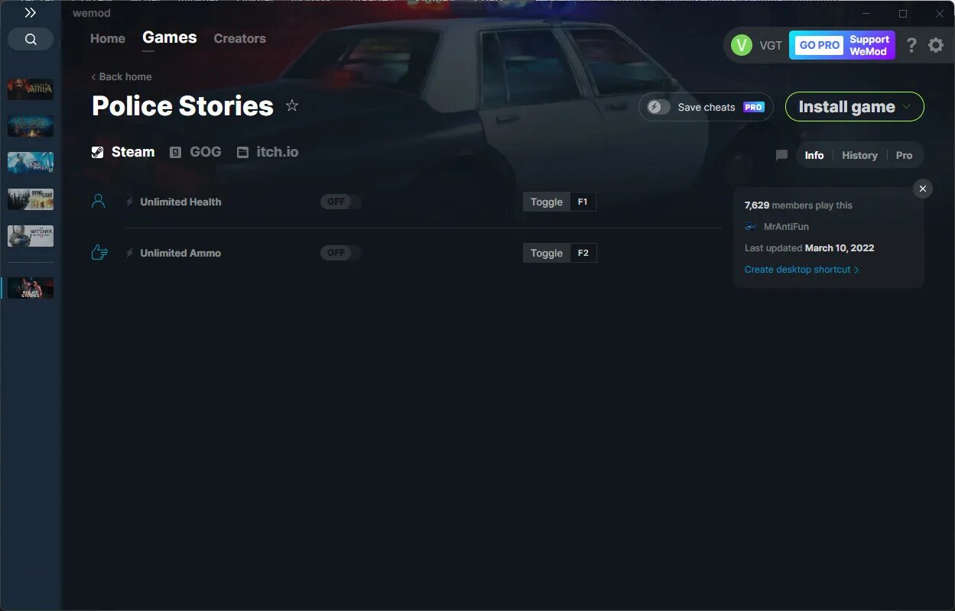
Task: Open settings via the gear icon
Action: click(x=936, y=45)
